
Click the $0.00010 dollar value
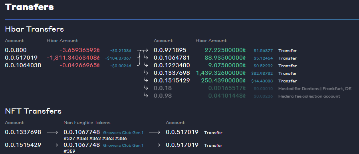click(263, 89)
